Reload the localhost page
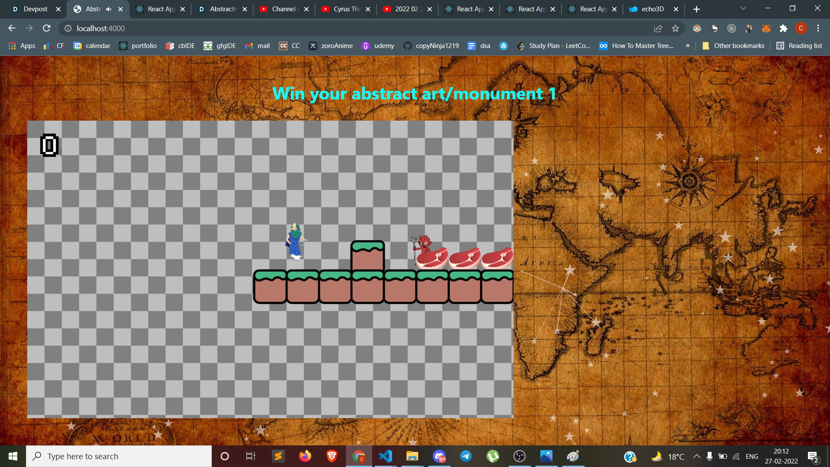The height and width of the screenshot is (467, 830). point(47,29)
